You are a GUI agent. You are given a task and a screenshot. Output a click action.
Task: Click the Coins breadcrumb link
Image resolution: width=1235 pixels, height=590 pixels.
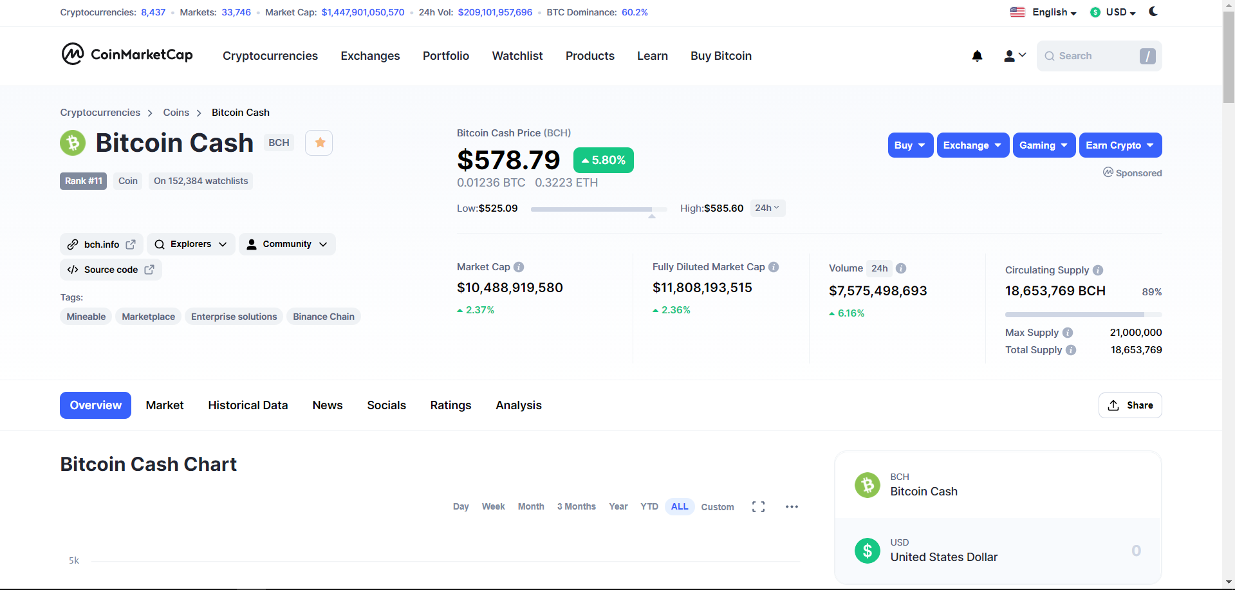click(176, 113)
